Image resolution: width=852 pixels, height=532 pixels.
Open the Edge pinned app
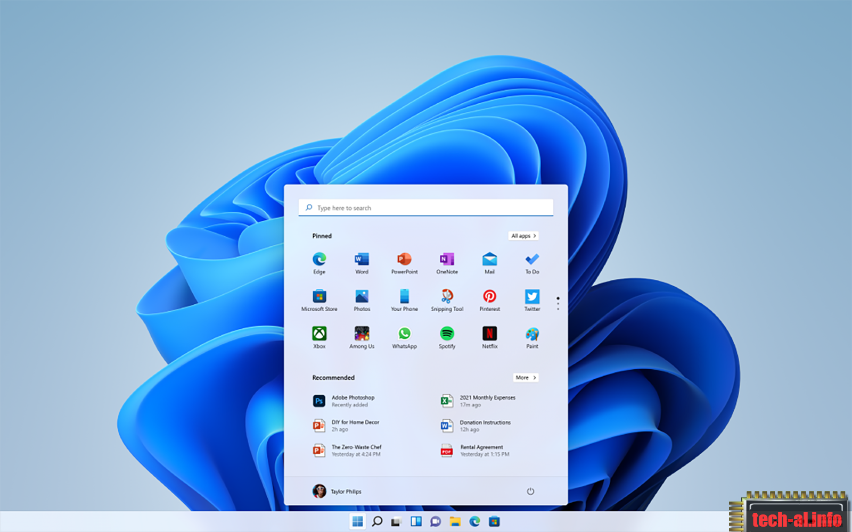[x=319, y=263]
